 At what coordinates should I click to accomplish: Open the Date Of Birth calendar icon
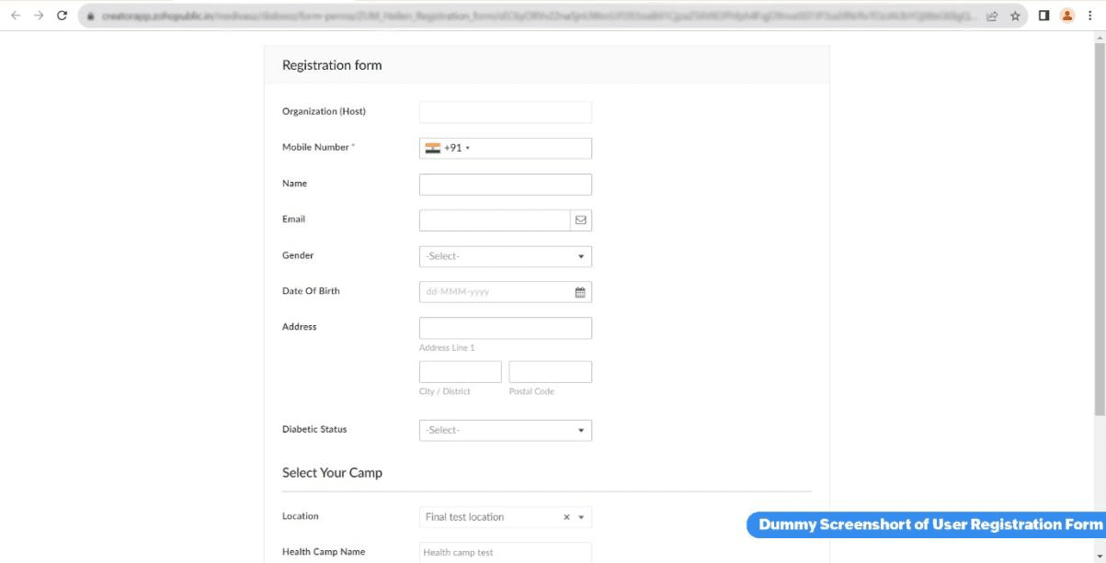tap(580, 292)
